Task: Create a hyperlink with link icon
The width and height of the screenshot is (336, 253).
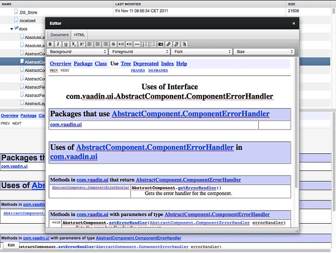Action: pos(169,44)
